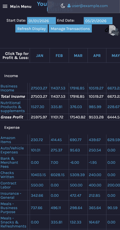Open JAN profit and loss column

click(x=40, y=56)
